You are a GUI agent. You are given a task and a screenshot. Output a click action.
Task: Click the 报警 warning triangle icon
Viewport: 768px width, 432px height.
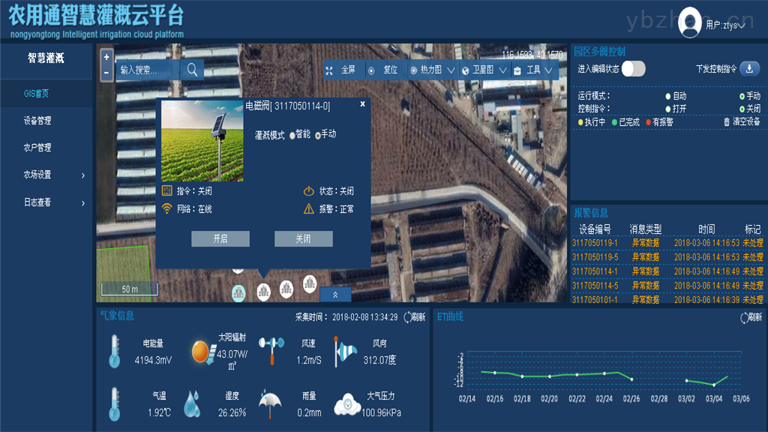click(x=308, y=209)
